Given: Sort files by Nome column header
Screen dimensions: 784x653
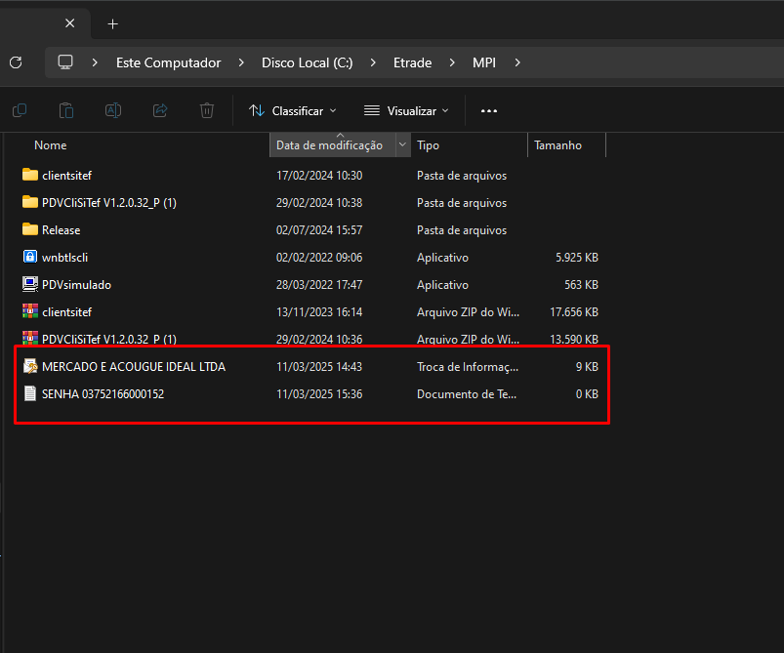Looking at the screenshot, I should [x=51, y=145].
